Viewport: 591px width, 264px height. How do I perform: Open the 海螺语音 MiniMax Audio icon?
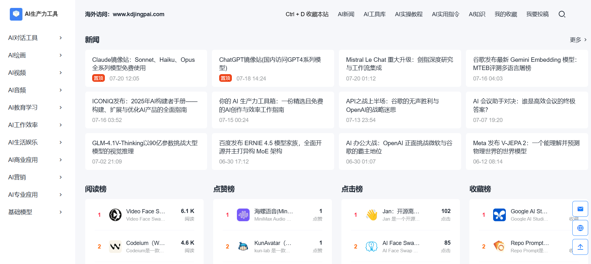click(x=243, y=215)
